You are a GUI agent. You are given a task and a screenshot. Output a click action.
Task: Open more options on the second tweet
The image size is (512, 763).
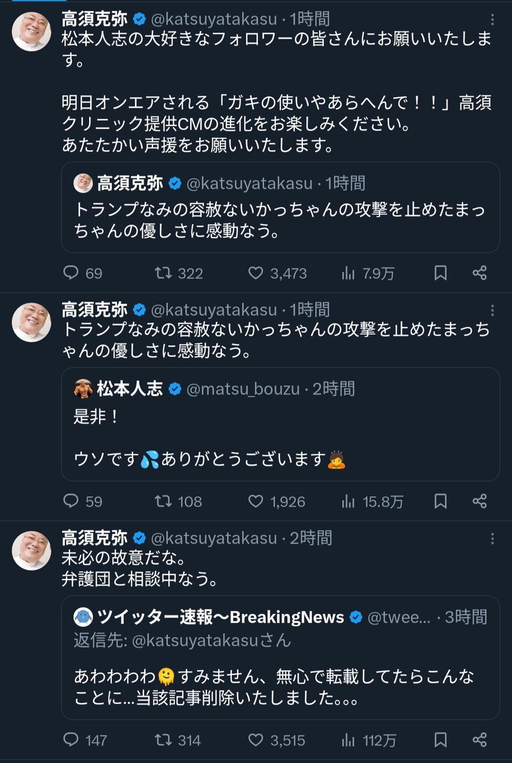(x=492, y=310)
